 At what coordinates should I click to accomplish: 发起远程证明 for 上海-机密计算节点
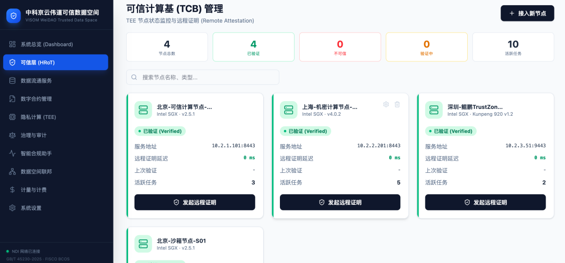340,202
